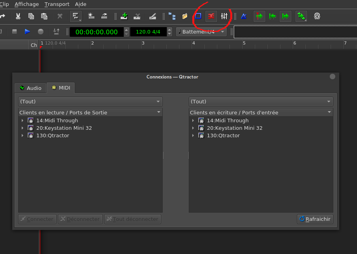Select 14:Midi Through in the input ports
This screenshot has height=254, width=357.
tap(227, 121)
